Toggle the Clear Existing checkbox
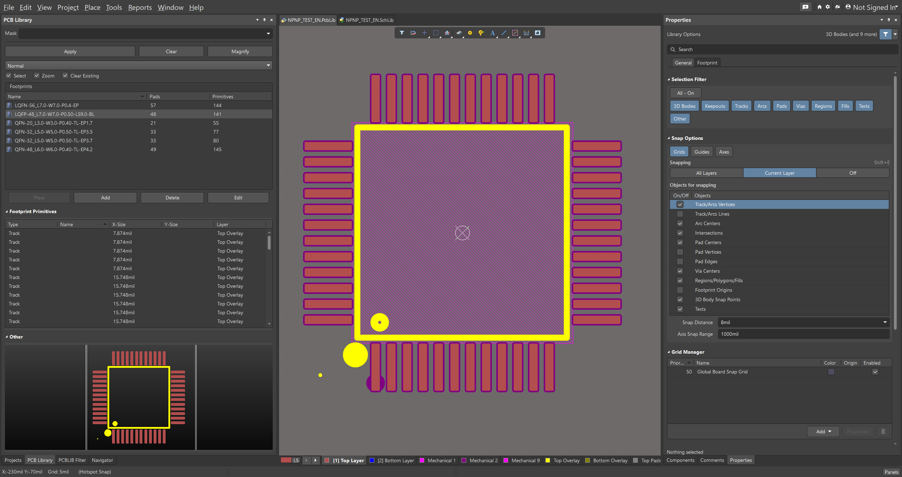 [65, 75]
